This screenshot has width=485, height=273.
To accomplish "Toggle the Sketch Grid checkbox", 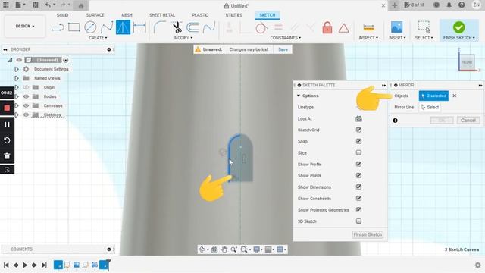I will pos(358,130).
